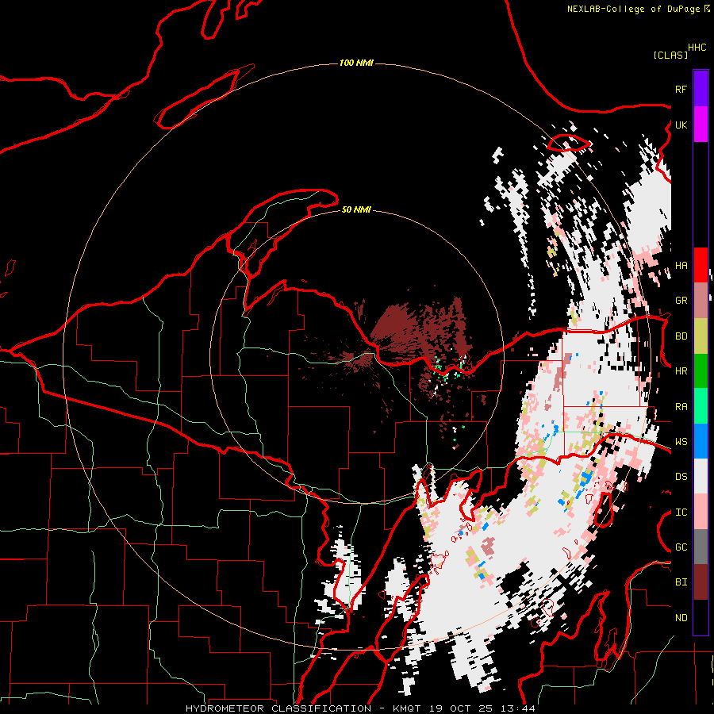Click the BI brown legend color block
This screenshot has width=714, height=714.
(x=701, y=582)
